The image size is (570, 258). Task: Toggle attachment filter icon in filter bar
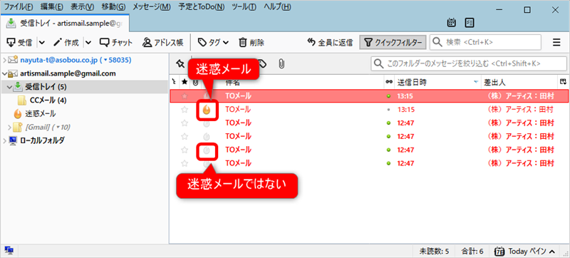click(281, 64)
